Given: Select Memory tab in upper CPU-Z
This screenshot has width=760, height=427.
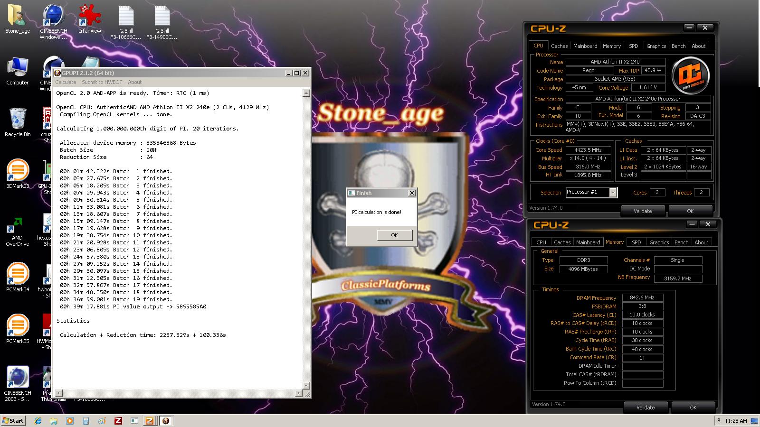Looking at the screenshot, I should (612, 46).
